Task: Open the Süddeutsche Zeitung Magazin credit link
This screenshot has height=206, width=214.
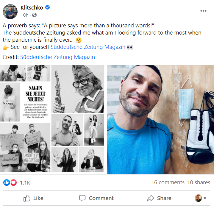Action: point(57,57)
